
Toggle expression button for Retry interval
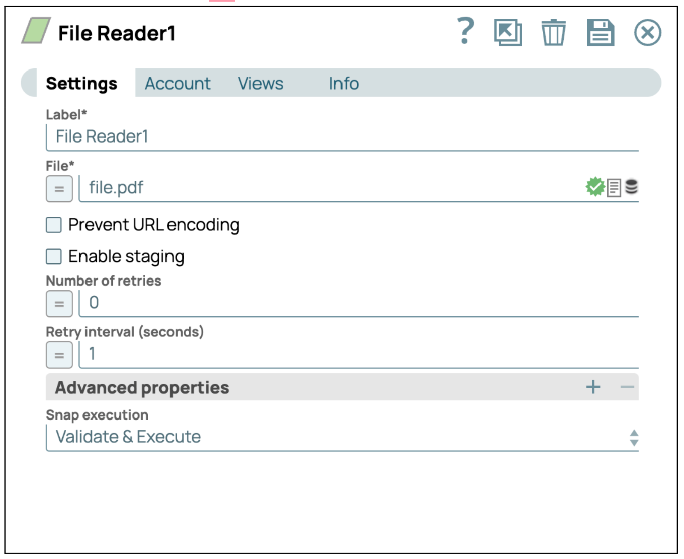point(59,355)
